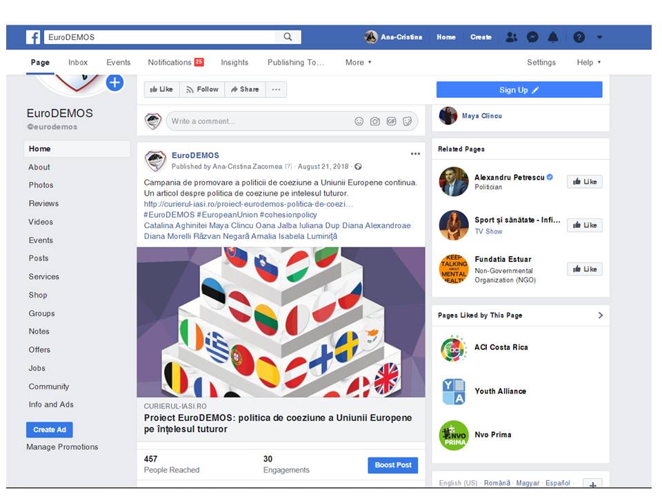662x496 pixels.
Task: Follow the EuroDEMOS page
Action: (202, 90)
